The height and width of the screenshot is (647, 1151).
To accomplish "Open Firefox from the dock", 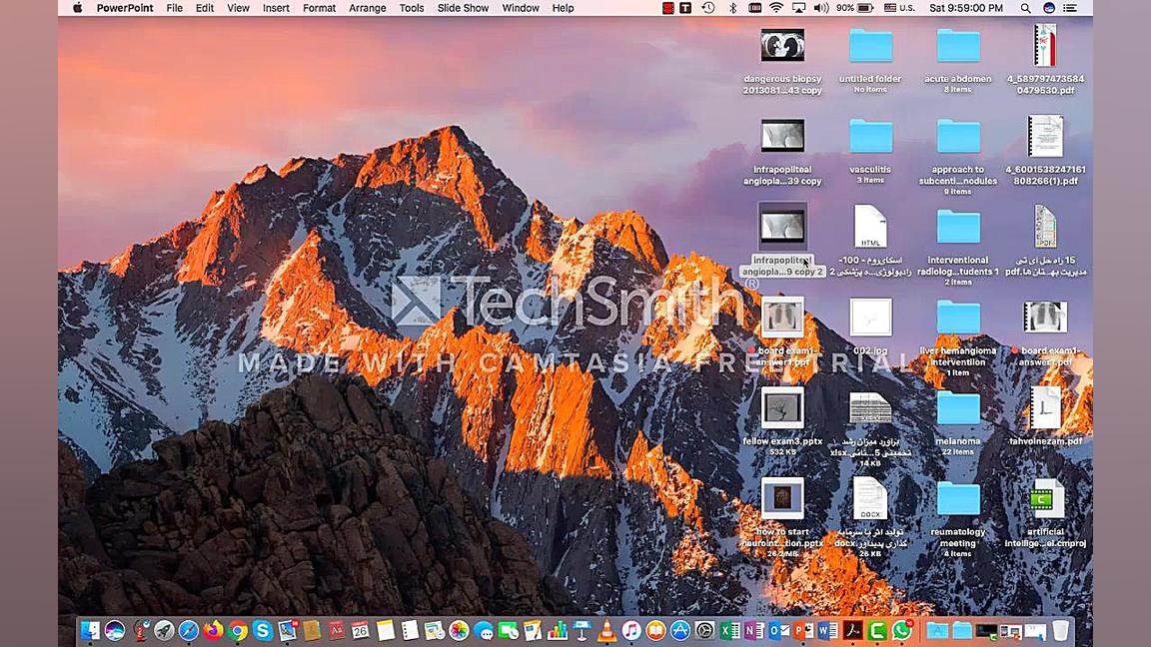I will pyautogui.click(x=213, y=630).
